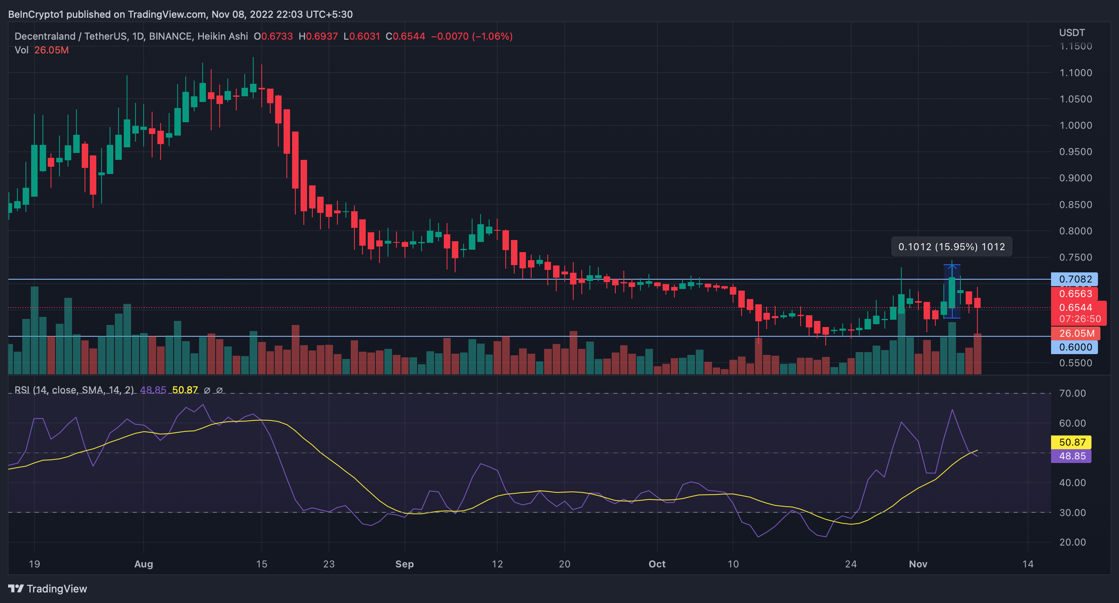Open the USDT currency selector
The width and height of the screenshot is (1119, 603).
pyautogui.click(x=1072, y=33)
